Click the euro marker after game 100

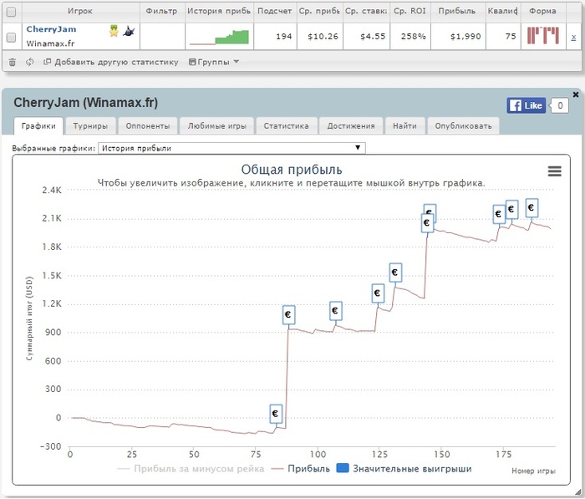coord(335,311)
